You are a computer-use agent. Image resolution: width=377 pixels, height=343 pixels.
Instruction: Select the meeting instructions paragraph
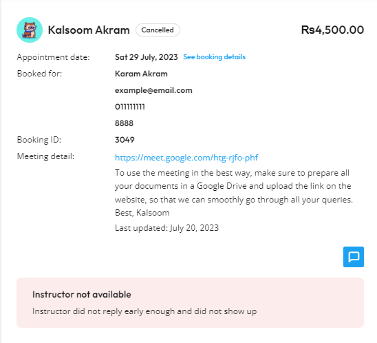[x=234, y=193]
